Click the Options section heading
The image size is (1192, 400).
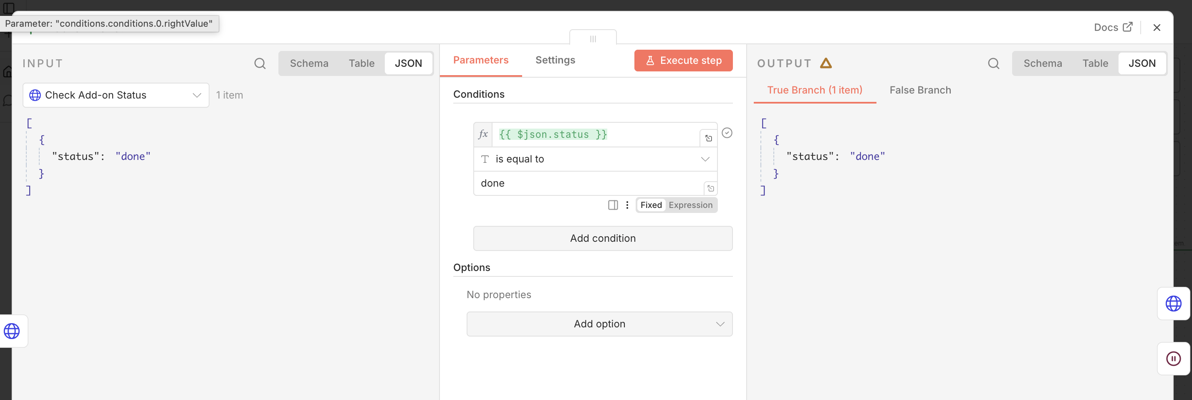[471, 268]
